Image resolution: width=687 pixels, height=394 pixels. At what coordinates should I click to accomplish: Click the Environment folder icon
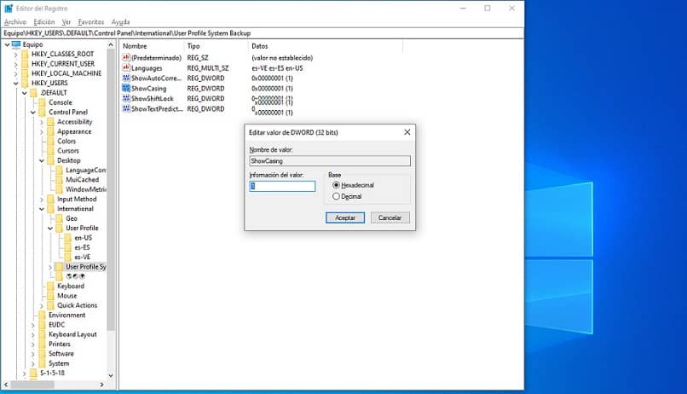tap(42, 315)
